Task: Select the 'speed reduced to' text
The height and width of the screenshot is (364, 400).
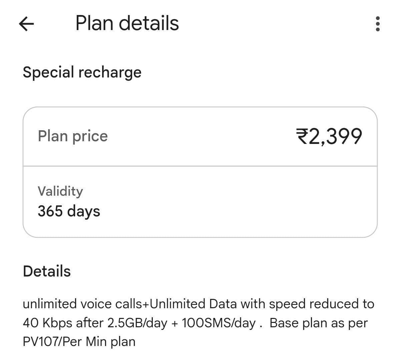Action: pos(322,304)
